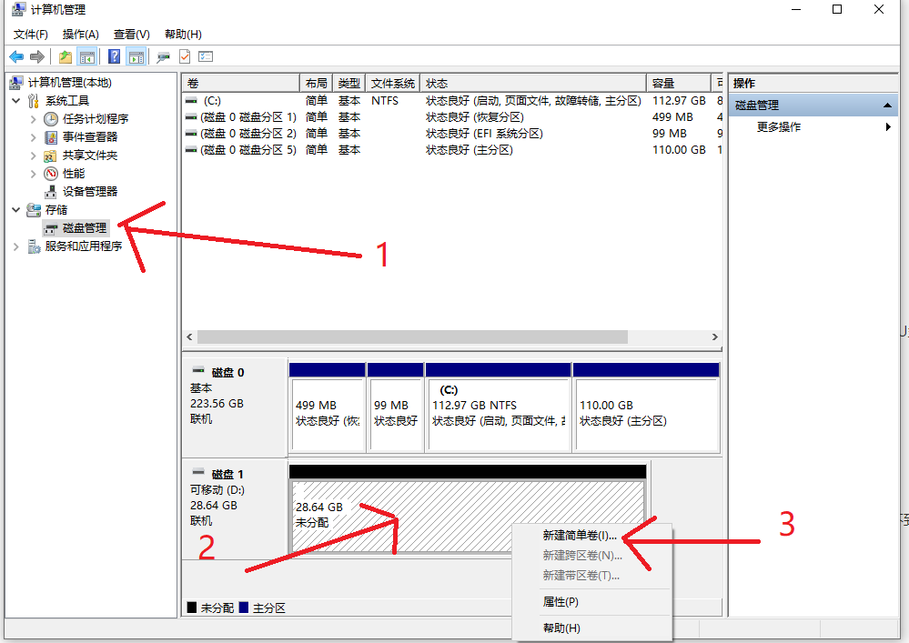The height and width of the screenshot is (643, 909).
Task: Collapse the 系统工具 tree node
Action: (x=16, y=101)
